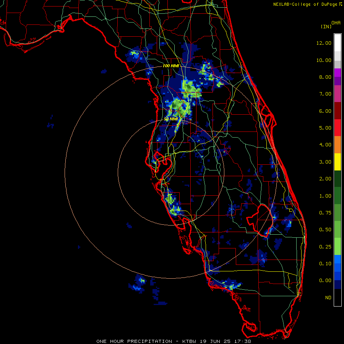
Task: Select the 0.75 legend value
Action: click(x=325, y=213)
